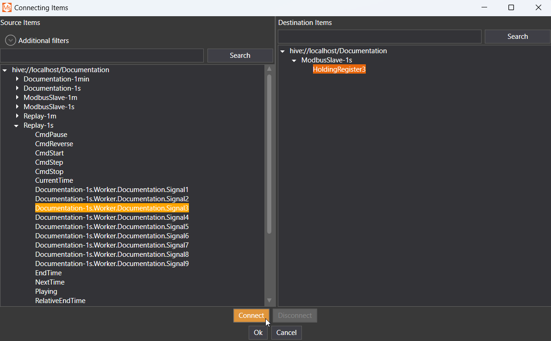
Task: Focus the Destination Items search field
Action: [379, 37]
